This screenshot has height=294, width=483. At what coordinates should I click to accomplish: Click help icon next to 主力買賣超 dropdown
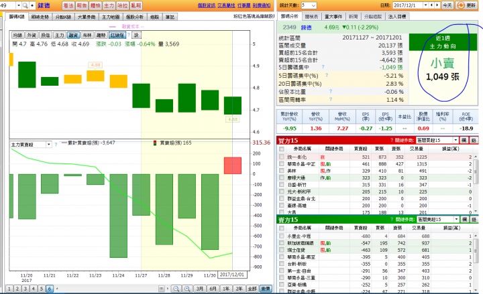(x=56, y=144)
